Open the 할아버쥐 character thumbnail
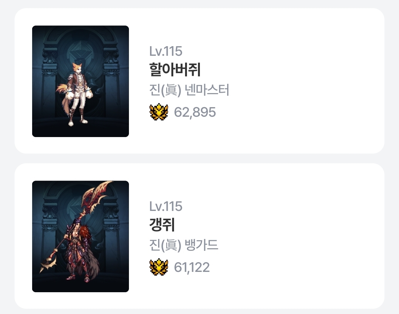The height and width of the screenshot is (314, 399). coord(81,81)
